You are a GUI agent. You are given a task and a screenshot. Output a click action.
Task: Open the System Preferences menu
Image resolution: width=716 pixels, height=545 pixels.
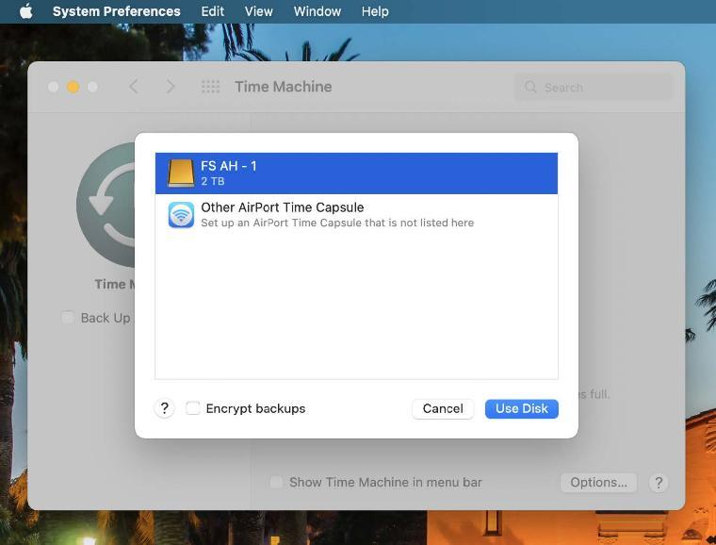[x=116, y=11]
